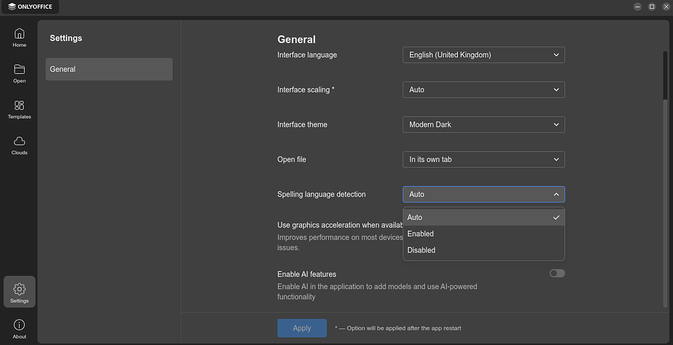Open the Interface language dropdown

point(484,55)
